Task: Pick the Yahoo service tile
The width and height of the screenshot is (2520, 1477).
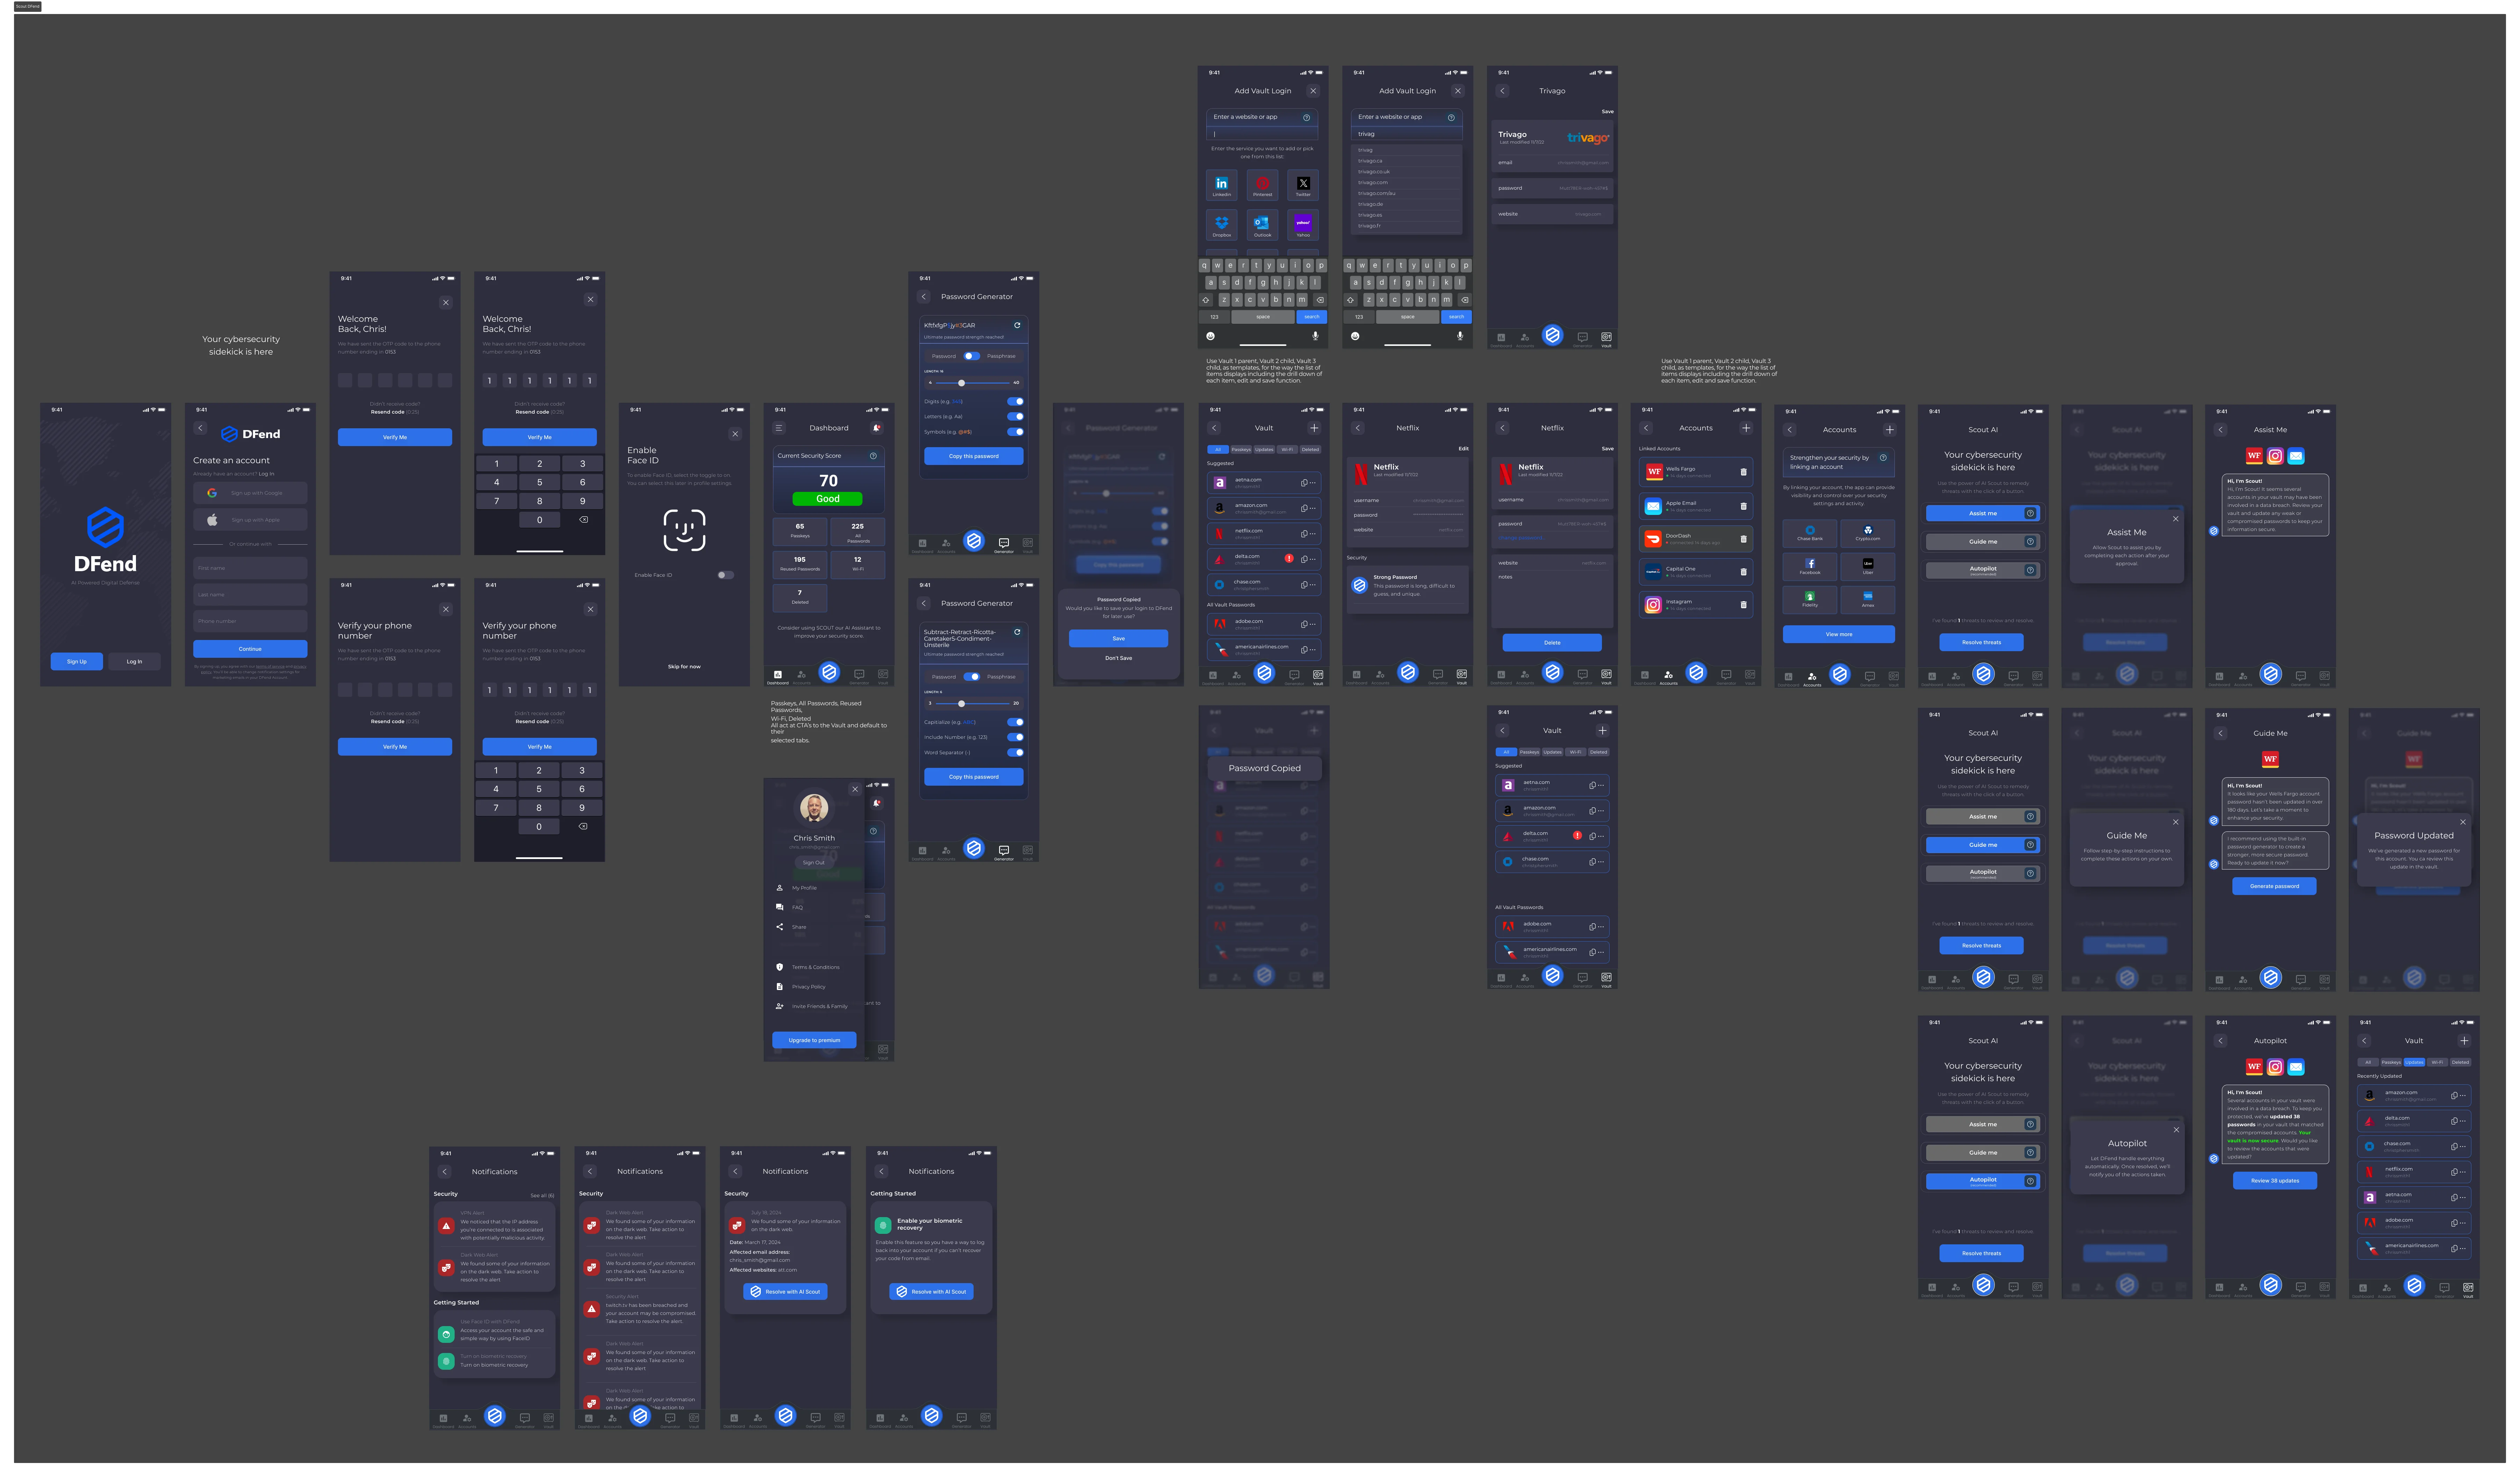Action: tap(1303, 225)
